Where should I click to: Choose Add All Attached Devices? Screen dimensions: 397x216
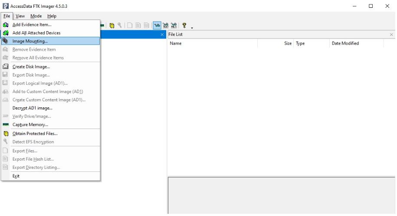click(x=50, y=33)
